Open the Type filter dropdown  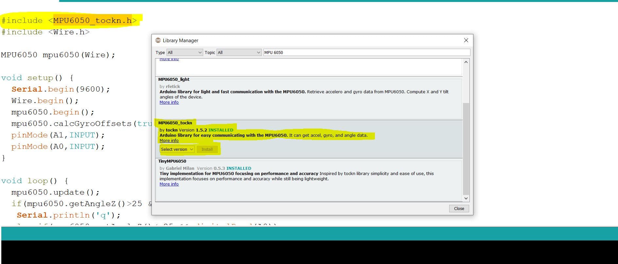[x=185, y=52]
